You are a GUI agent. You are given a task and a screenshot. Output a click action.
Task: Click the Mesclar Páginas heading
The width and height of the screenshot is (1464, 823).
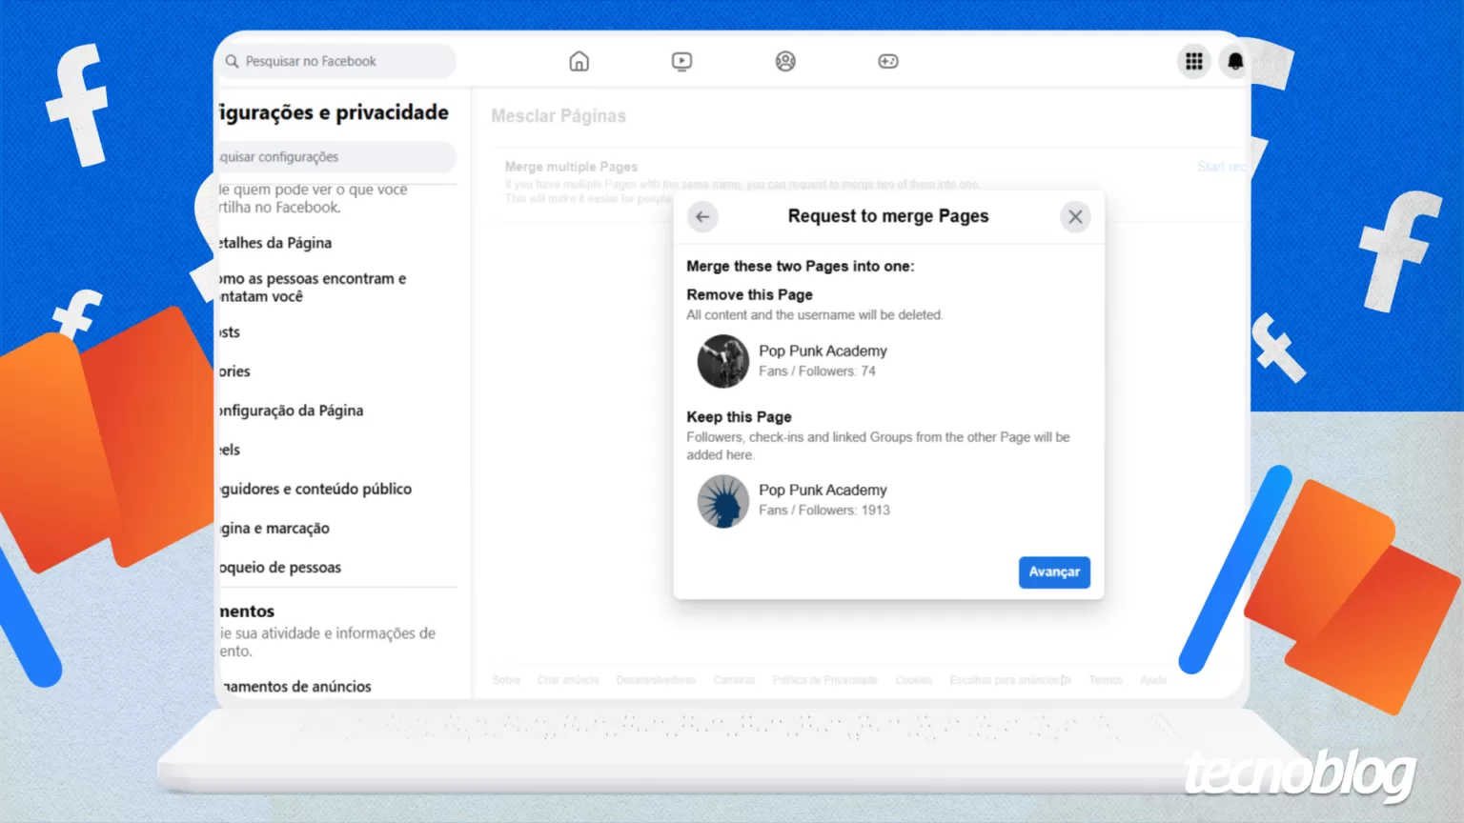point(559,116)
